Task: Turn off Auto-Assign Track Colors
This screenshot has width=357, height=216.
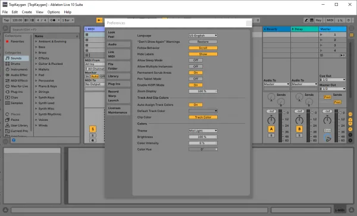Action: point(196,105)
